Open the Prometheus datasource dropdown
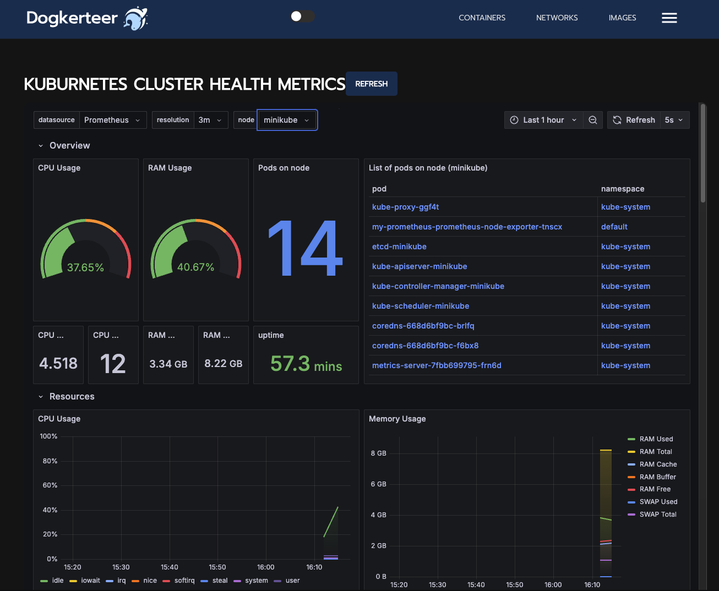Viewport: 719px width, 591px height. point(113,119)
